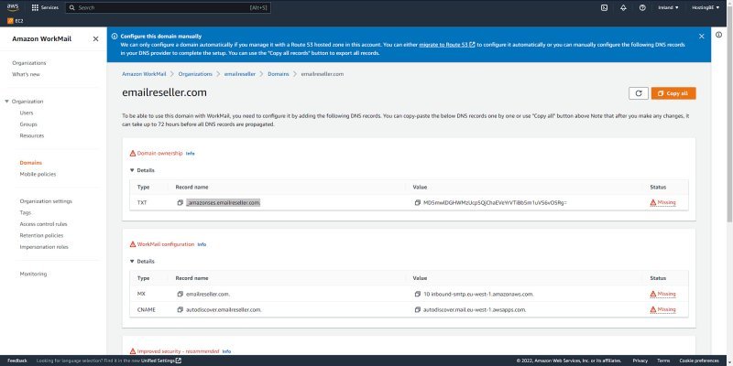
Task: Open Retention policies in the sidebar
Action: pos(41,236)
